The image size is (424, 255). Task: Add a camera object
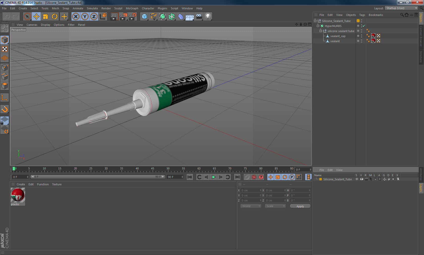199,17
